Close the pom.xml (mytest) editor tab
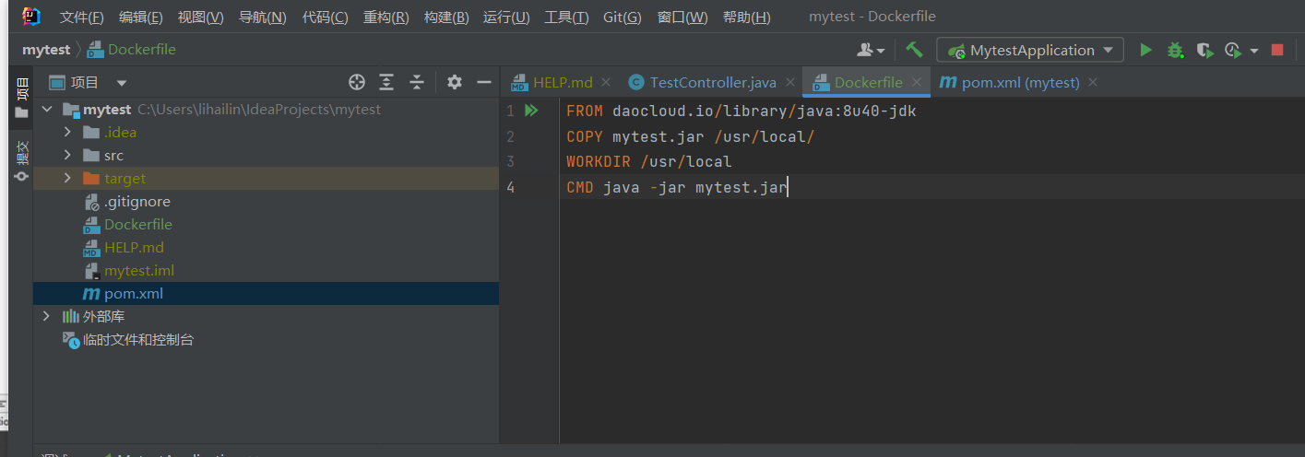 point(1093,82)
